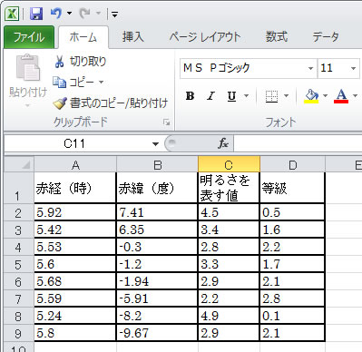Switch to the 挿入 tab

(132, 37)
